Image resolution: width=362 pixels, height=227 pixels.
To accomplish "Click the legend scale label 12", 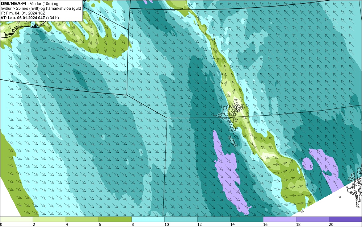I will 199,224.
